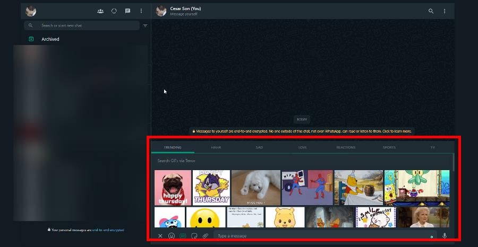Open the 'end-to-end encrypted' link in sidebar footer
The image size is (478, 247).
[108, 230]
